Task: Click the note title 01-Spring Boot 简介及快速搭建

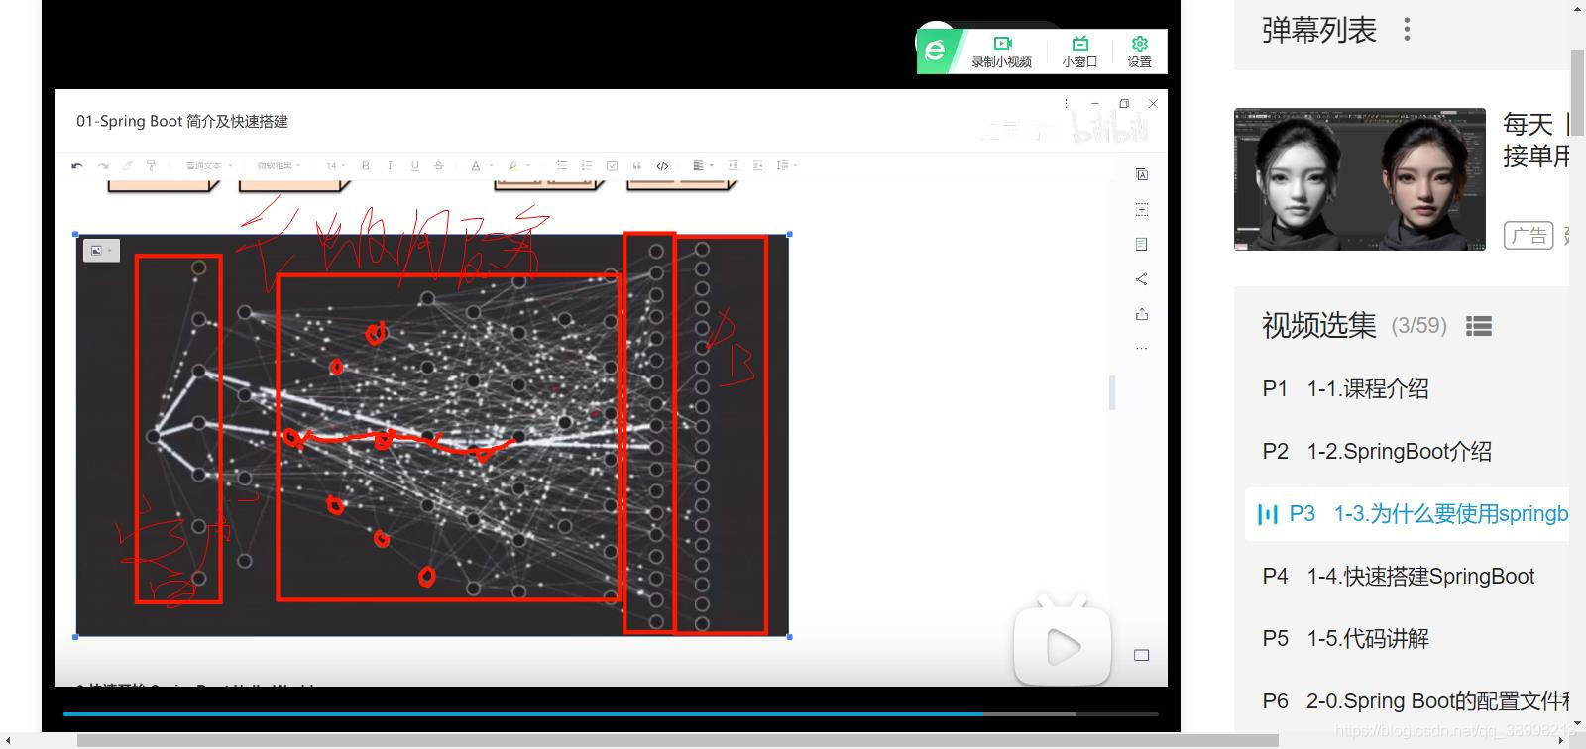Action: [182, 122]
